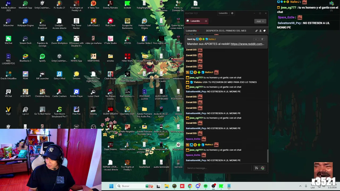Open Habbo Hotel Origins desktop icon

(144, 23)
